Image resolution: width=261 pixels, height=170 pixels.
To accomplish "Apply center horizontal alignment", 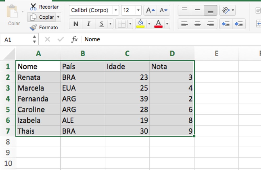I will click(x=197, y=24).
